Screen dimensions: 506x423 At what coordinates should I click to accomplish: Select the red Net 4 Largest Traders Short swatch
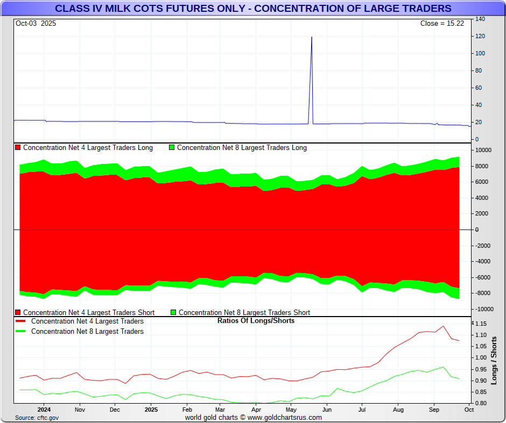point(18,312)
